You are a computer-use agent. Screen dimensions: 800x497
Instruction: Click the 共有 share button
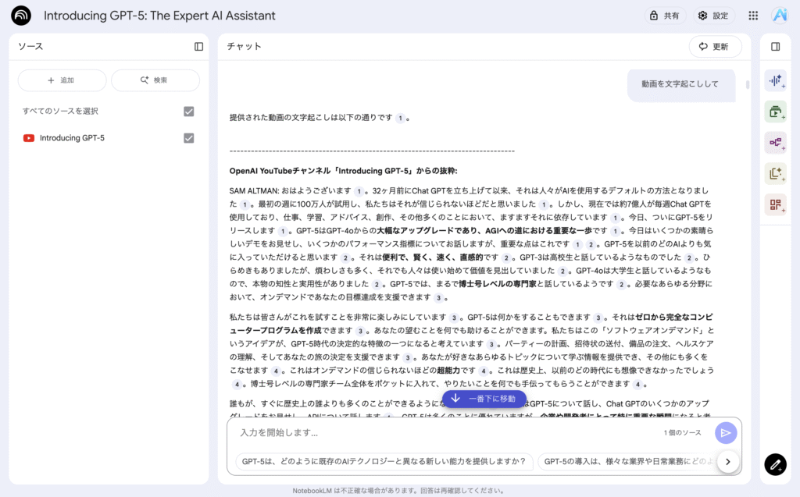666,16
